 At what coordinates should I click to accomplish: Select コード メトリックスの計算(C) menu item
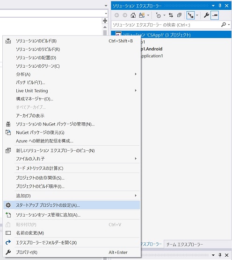pos(72,169)
